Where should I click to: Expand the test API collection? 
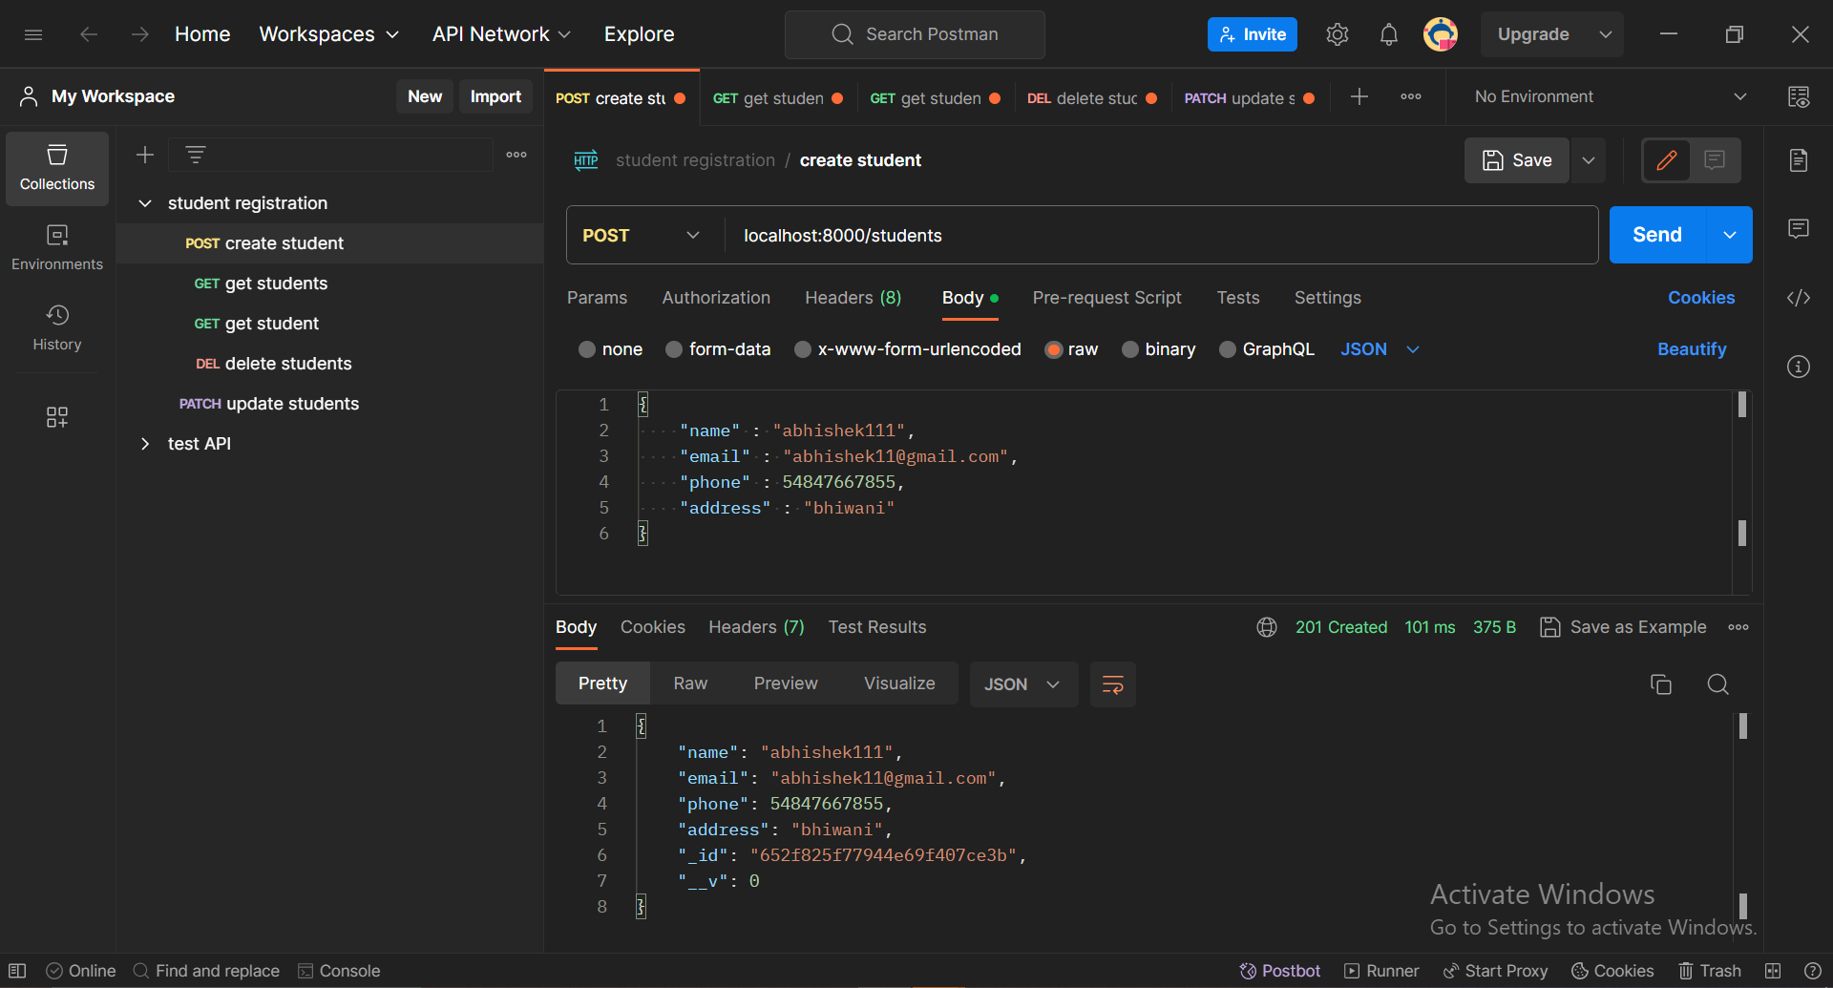pyautogui.click(x=145, y=443)
